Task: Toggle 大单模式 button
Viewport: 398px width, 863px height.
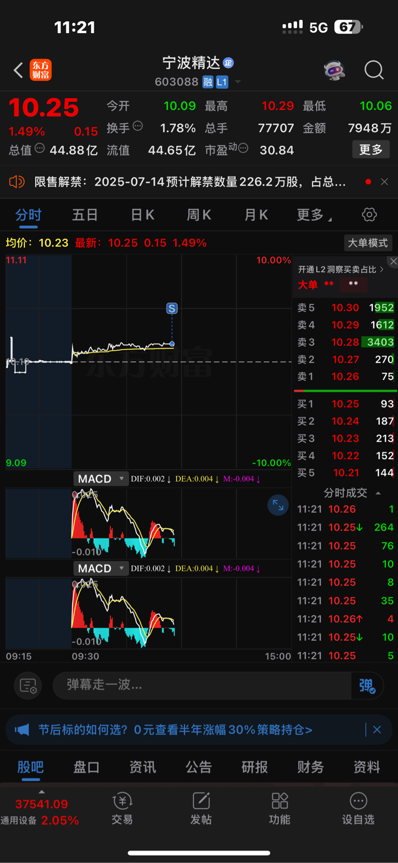Action: click(368, 243)
